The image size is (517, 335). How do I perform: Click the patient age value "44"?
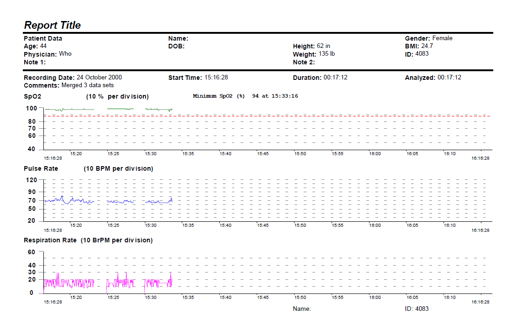pos(43,46)
